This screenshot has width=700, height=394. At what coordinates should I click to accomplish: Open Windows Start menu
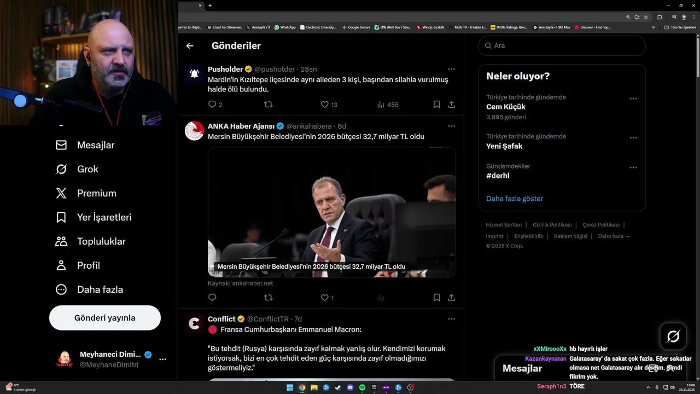tap(290, 387)
